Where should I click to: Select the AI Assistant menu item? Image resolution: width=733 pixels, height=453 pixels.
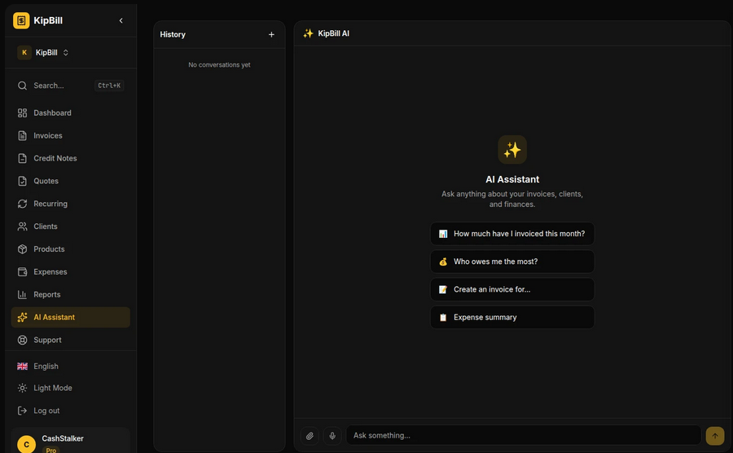(x=71, y=318)
